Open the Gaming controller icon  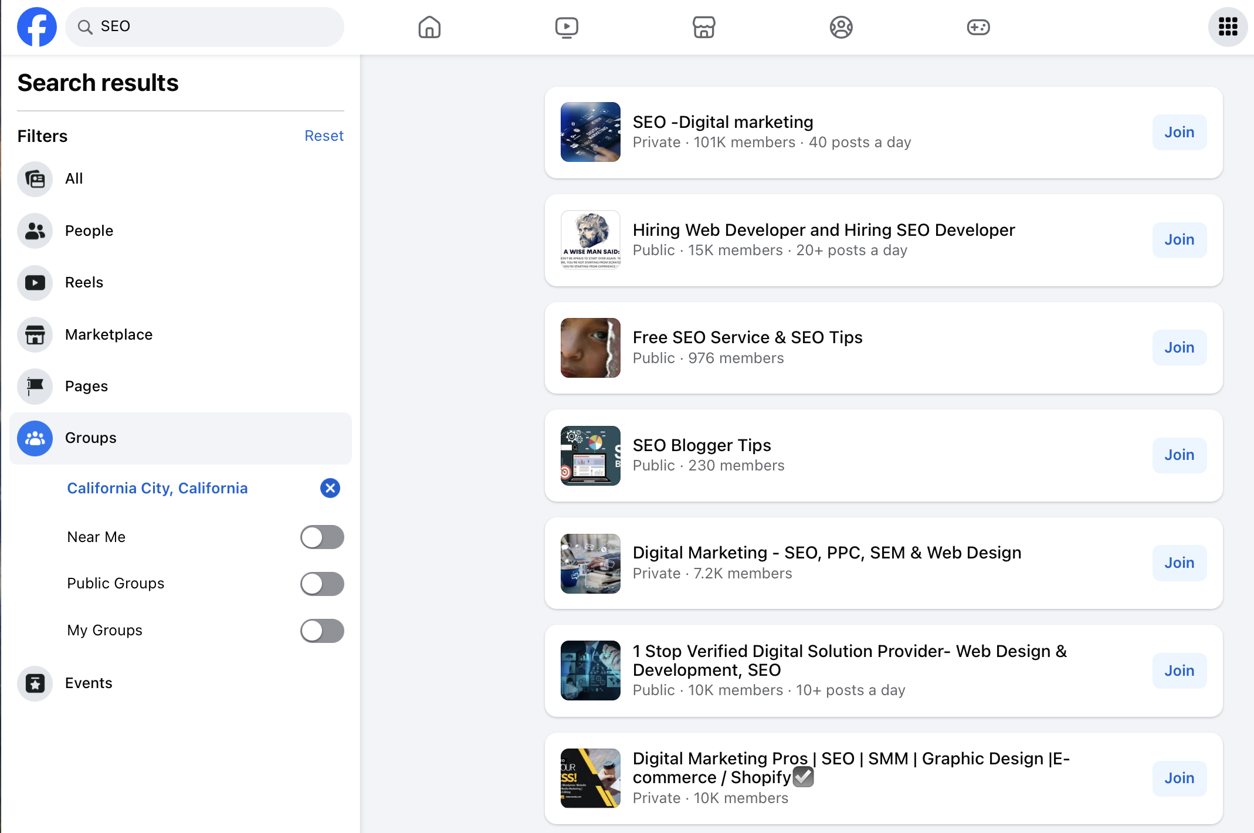[978, 27]
